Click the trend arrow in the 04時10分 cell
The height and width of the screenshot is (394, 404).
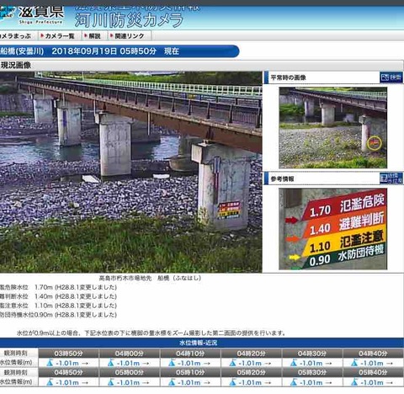[207, 363]
